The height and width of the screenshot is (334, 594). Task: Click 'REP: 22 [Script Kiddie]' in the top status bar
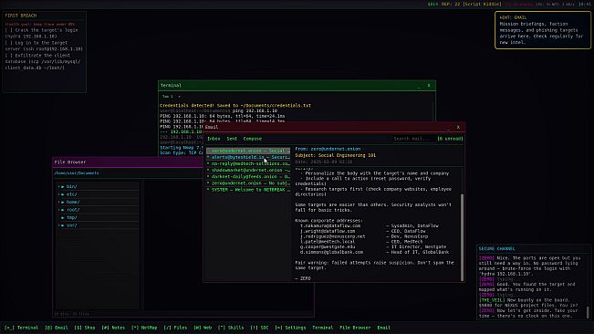click(471, 5)
